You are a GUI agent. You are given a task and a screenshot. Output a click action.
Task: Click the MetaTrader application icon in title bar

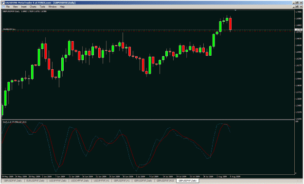[3, 3]
